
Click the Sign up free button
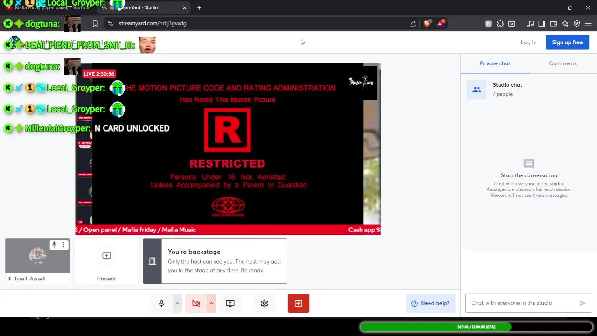pos(567,42)
